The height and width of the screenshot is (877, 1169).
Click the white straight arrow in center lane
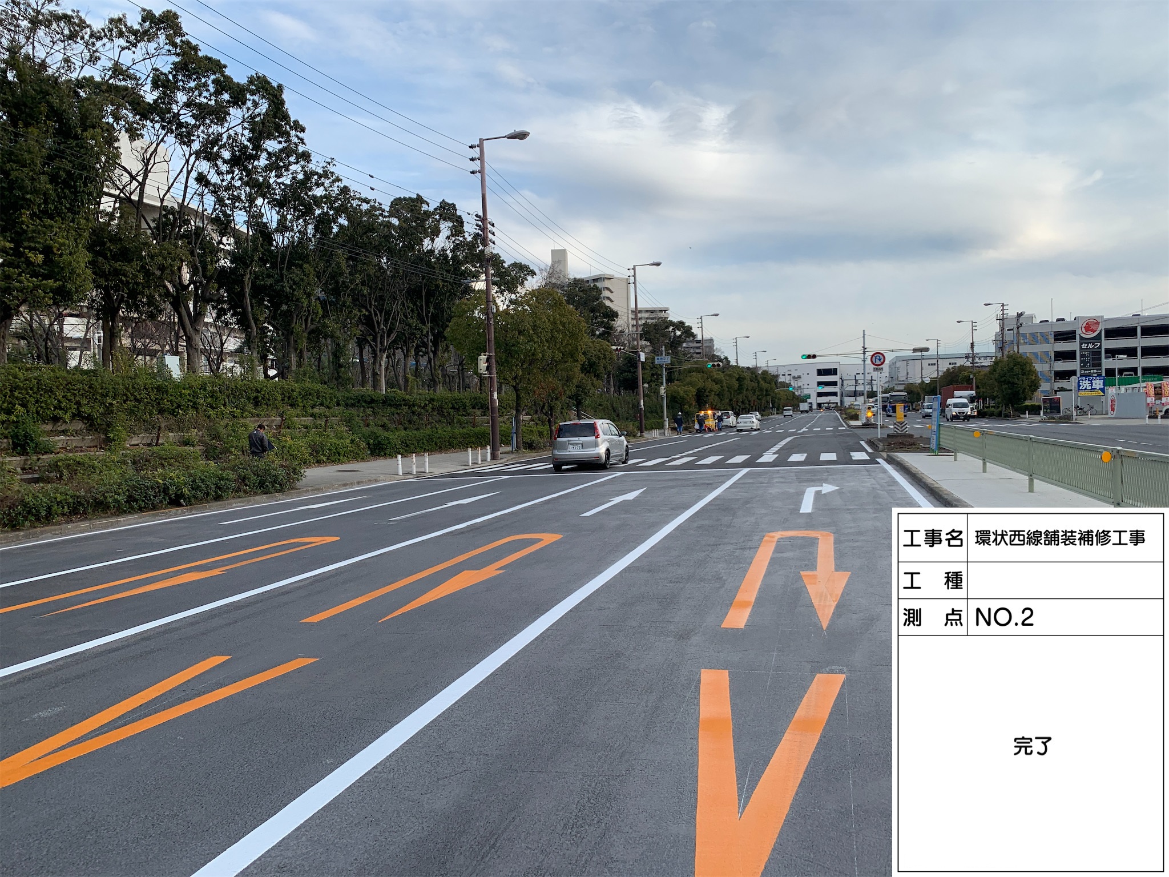point(613,502)
